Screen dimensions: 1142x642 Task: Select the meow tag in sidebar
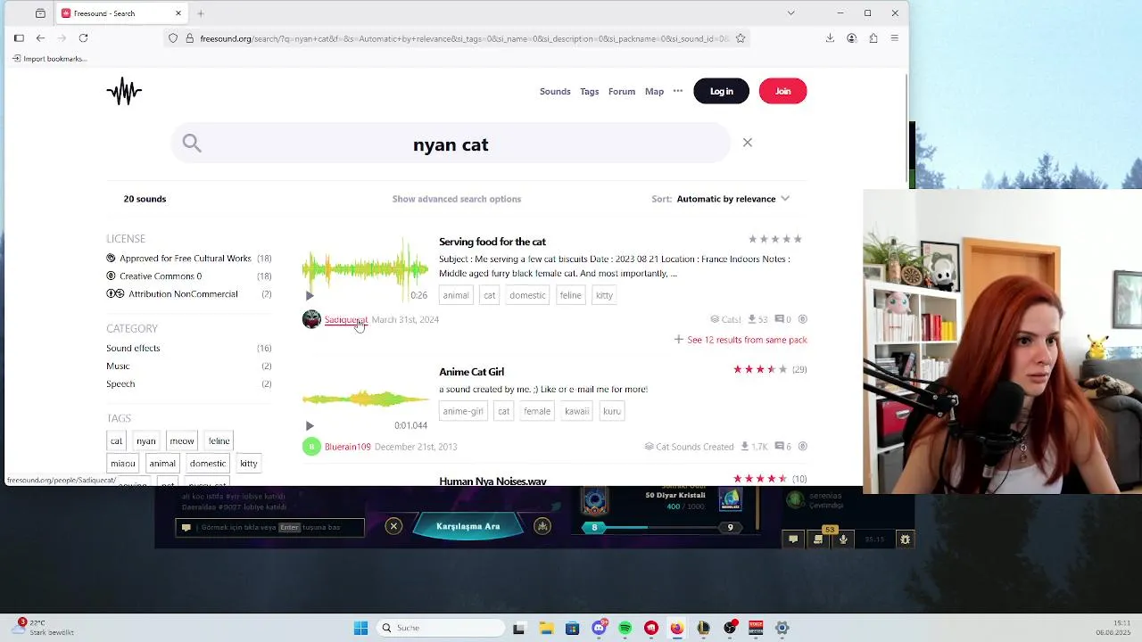pyautogui.click(x=182, y=441)
